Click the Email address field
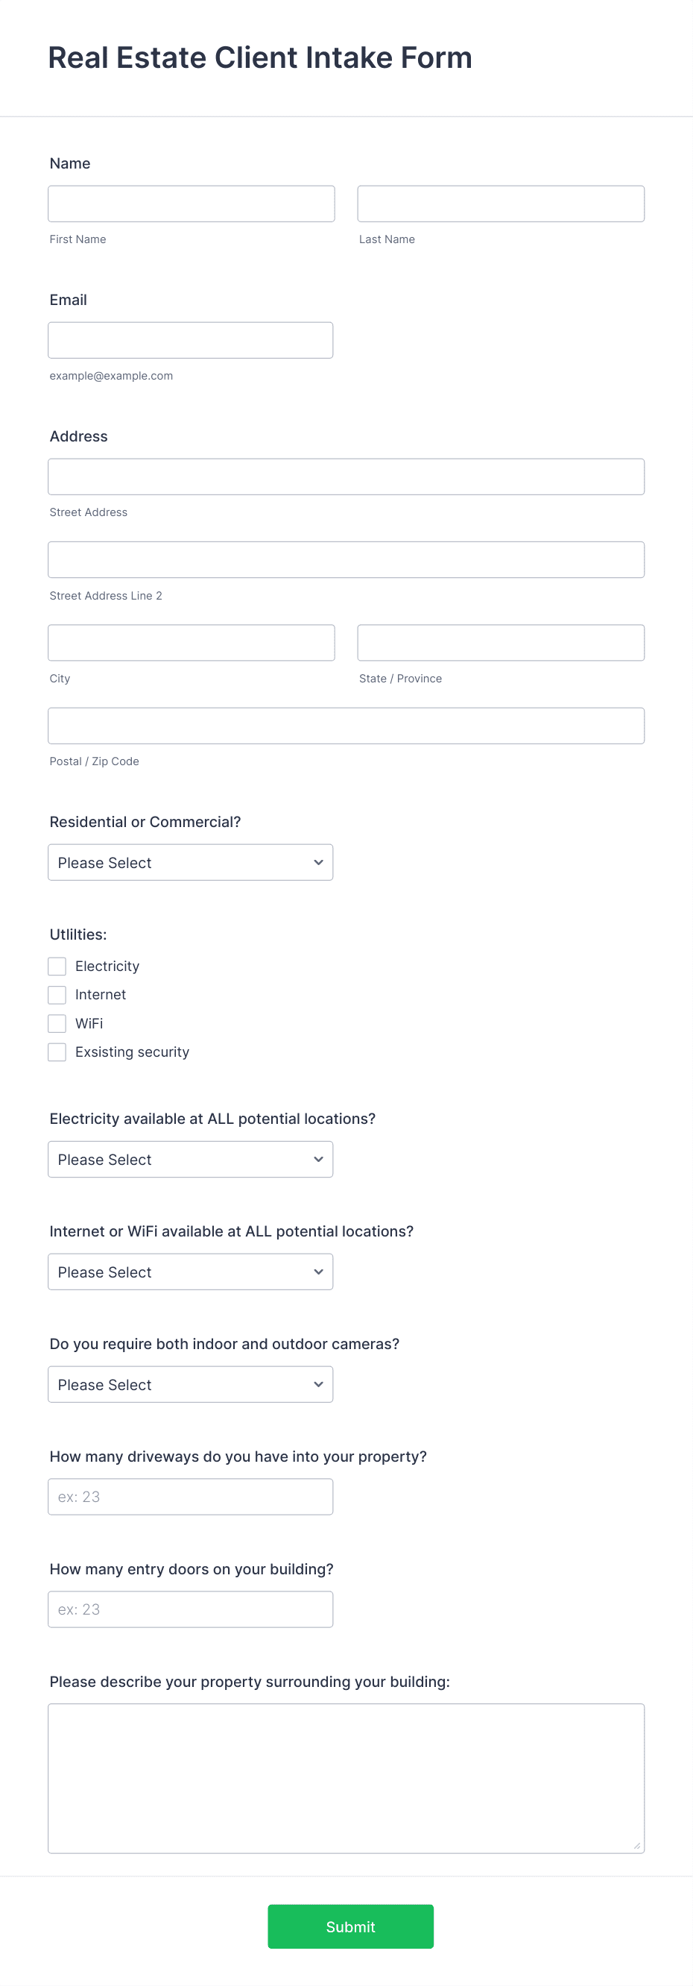The image size is (693, 1986). tap(189, 339)
